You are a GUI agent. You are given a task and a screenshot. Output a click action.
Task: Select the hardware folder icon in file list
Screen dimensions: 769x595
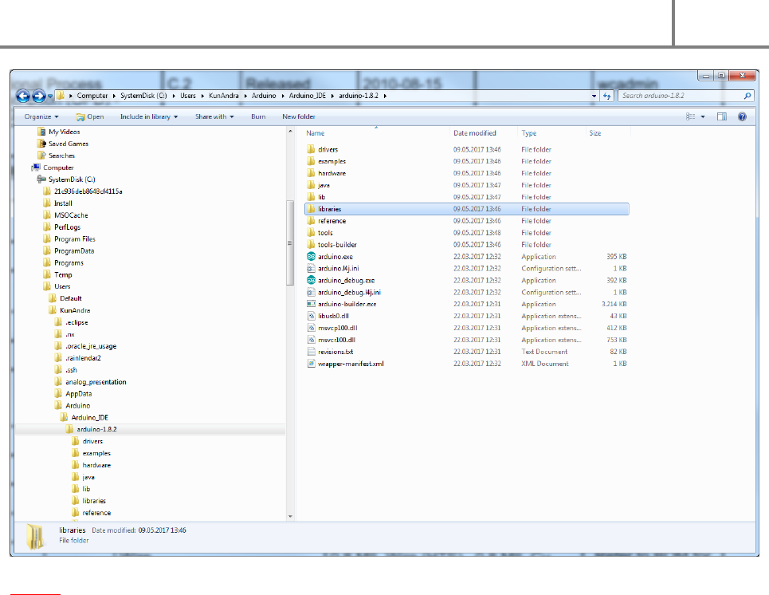[311, 173]
